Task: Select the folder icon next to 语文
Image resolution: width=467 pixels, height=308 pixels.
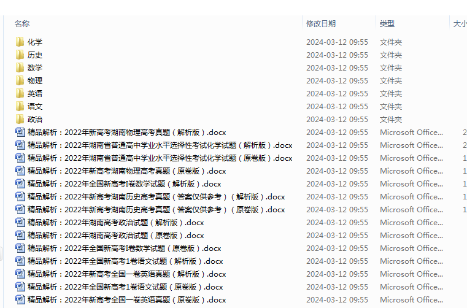Action: click(20, 107)
